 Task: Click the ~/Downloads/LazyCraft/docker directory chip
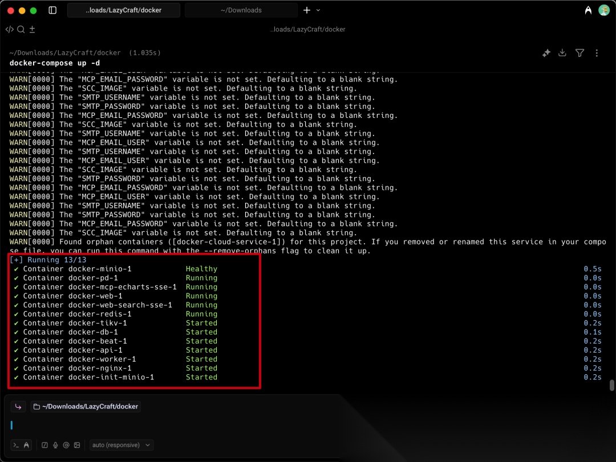86,407
